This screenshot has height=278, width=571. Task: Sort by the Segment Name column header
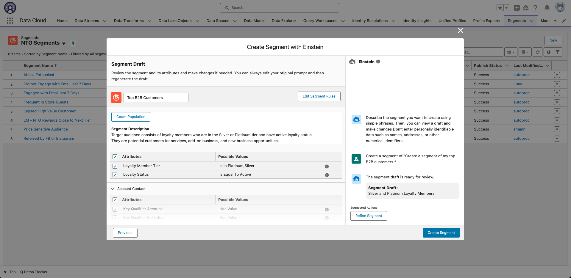40,66
